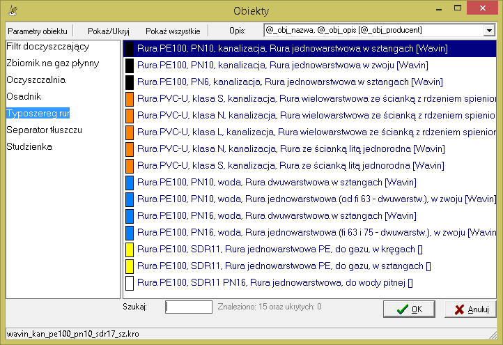Click Pokaż wszystkie toolbar button
503x345 pixels.
pos(173,31)
